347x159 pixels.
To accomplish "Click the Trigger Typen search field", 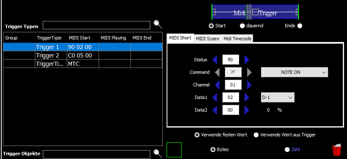I will [x=97, y=25].
